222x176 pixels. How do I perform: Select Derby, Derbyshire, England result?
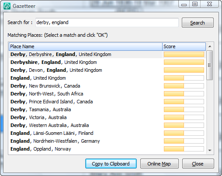tap(107, 54)
